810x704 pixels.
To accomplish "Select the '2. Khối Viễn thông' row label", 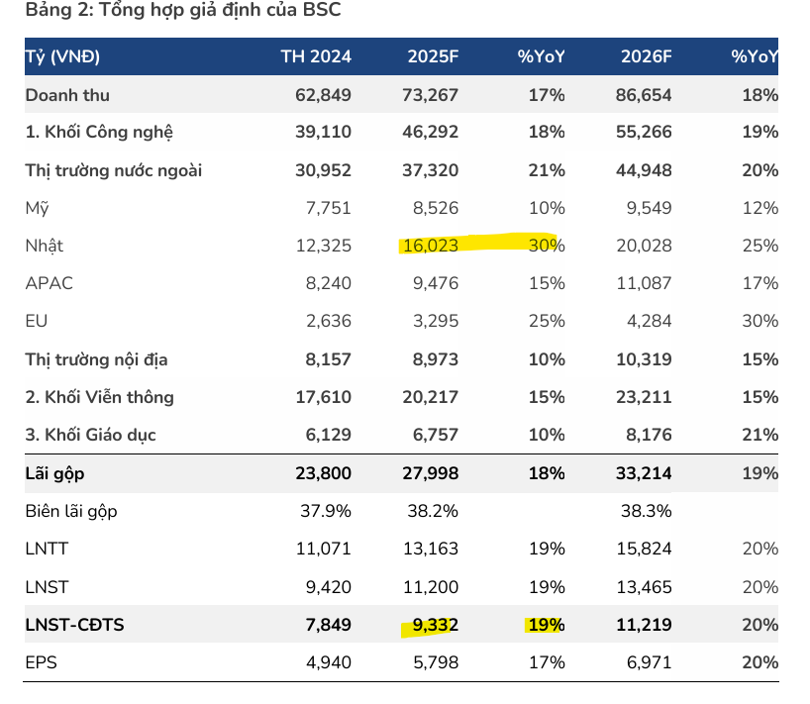I will [99, 397].
